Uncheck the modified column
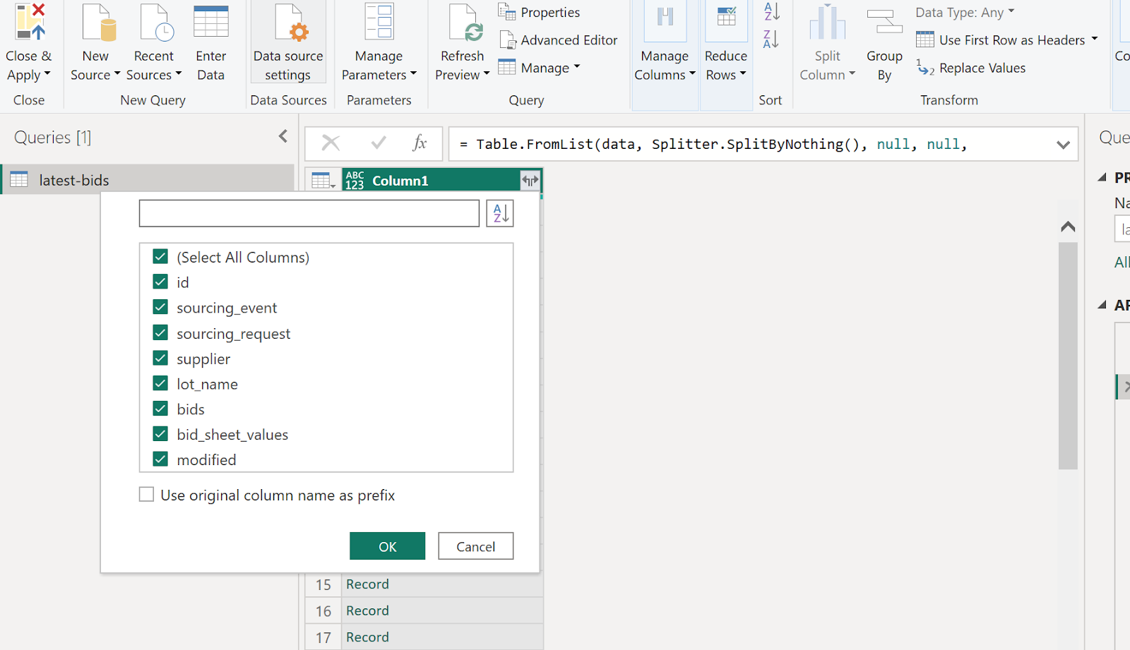This screenshot has width=1130, height=650. pyautogui.click(x=160, y=459)
